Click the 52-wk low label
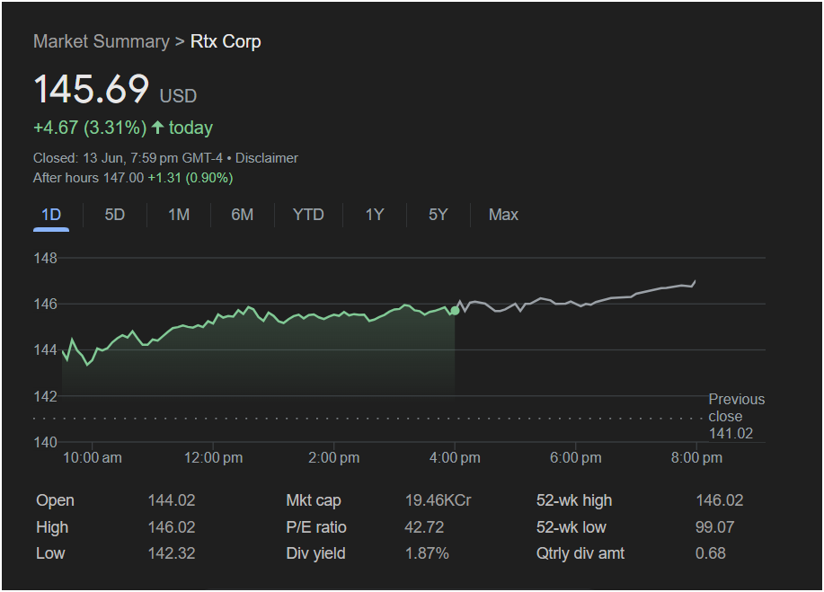The width and height of the screenshot is (824, 592). tap(571, 526)
